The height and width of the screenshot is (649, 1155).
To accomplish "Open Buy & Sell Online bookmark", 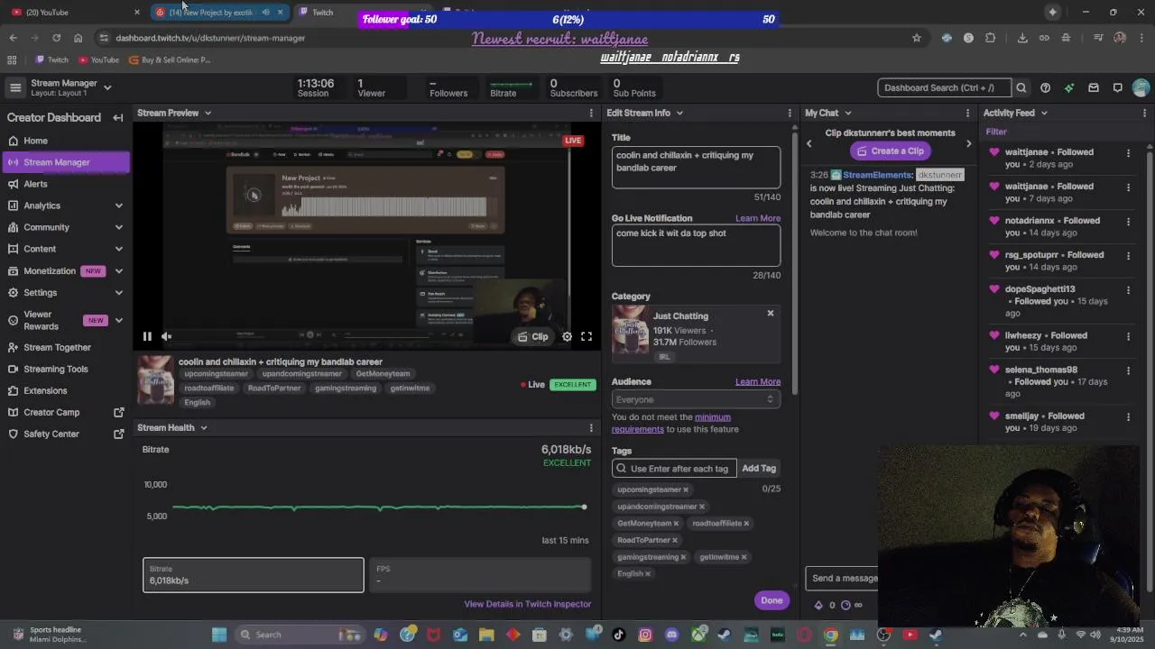I will pos(170,59).
